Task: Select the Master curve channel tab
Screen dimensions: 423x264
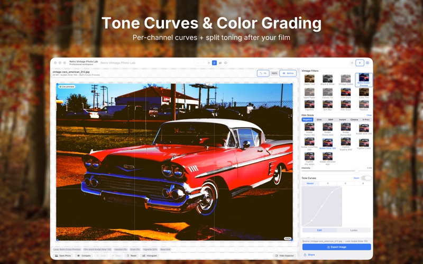Action: click(x=310, y=183)
